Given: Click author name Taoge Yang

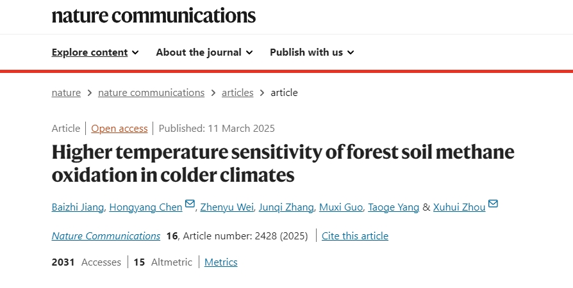Looking at the screenshot, I should point(394,207).
